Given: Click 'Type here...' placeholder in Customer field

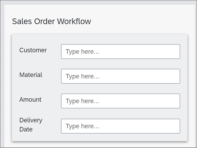Looking at the screenshot, I should [82, 52].
